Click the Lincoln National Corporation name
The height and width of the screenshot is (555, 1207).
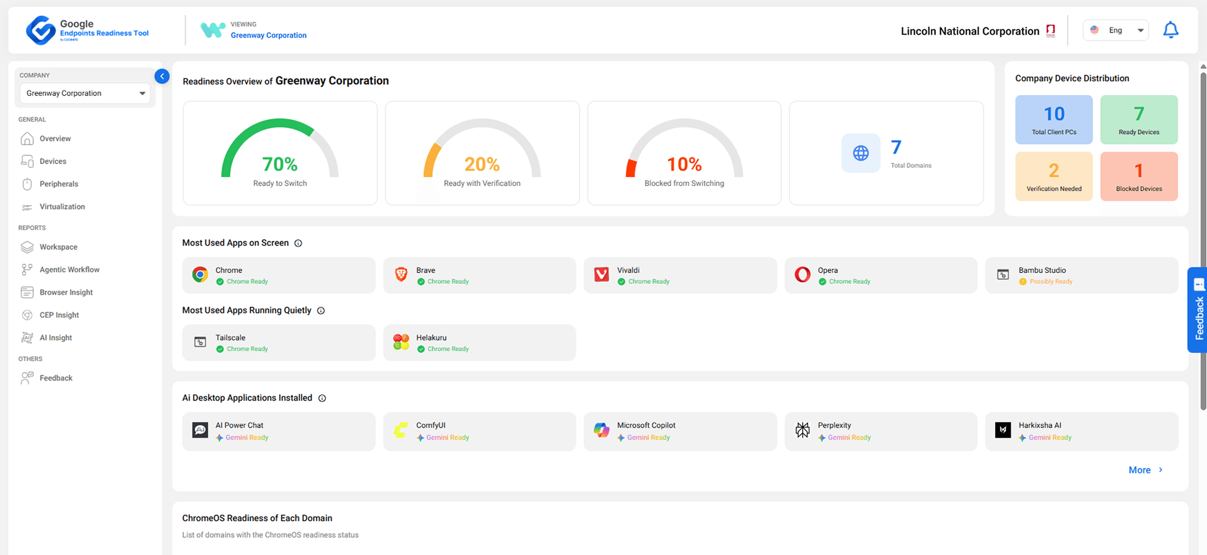coord(970,31)
